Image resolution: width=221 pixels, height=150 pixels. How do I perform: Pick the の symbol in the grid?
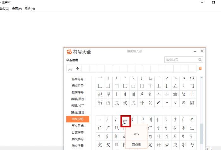tap(183, 103)
